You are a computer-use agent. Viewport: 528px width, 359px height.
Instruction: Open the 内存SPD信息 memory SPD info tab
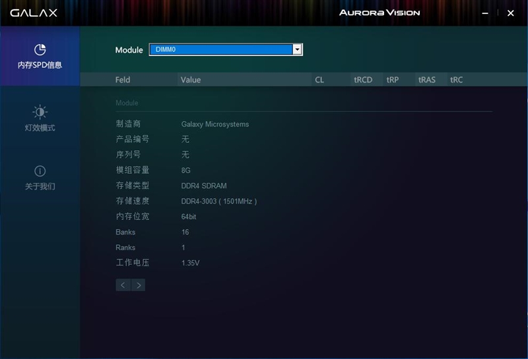coord(40,56)
